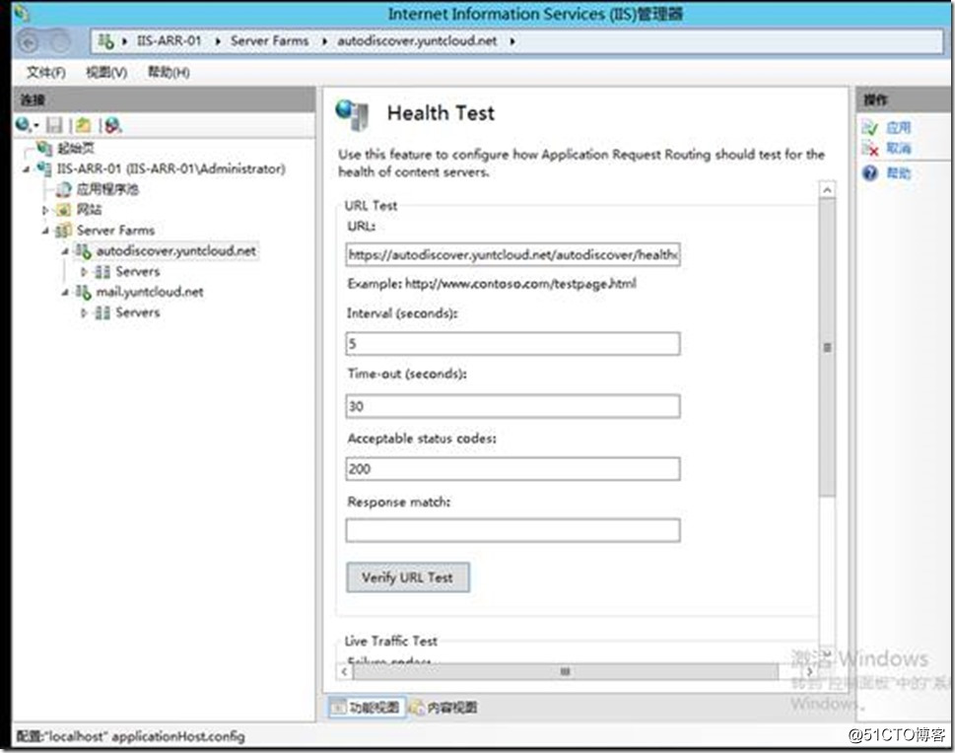The image size is (955, 753).
Task: Click Servers icon under autodiscover.yuntcloud.net
Action: click(x=102, y=272)
